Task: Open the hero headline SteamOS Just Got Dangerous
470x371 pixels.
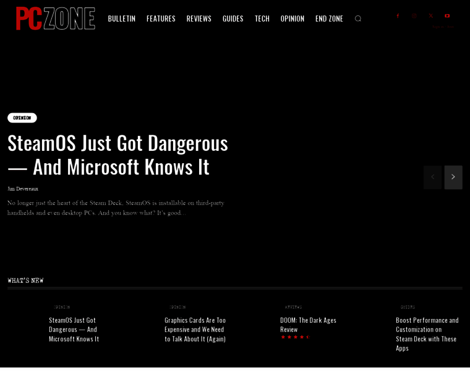Action: coord(117,155)
